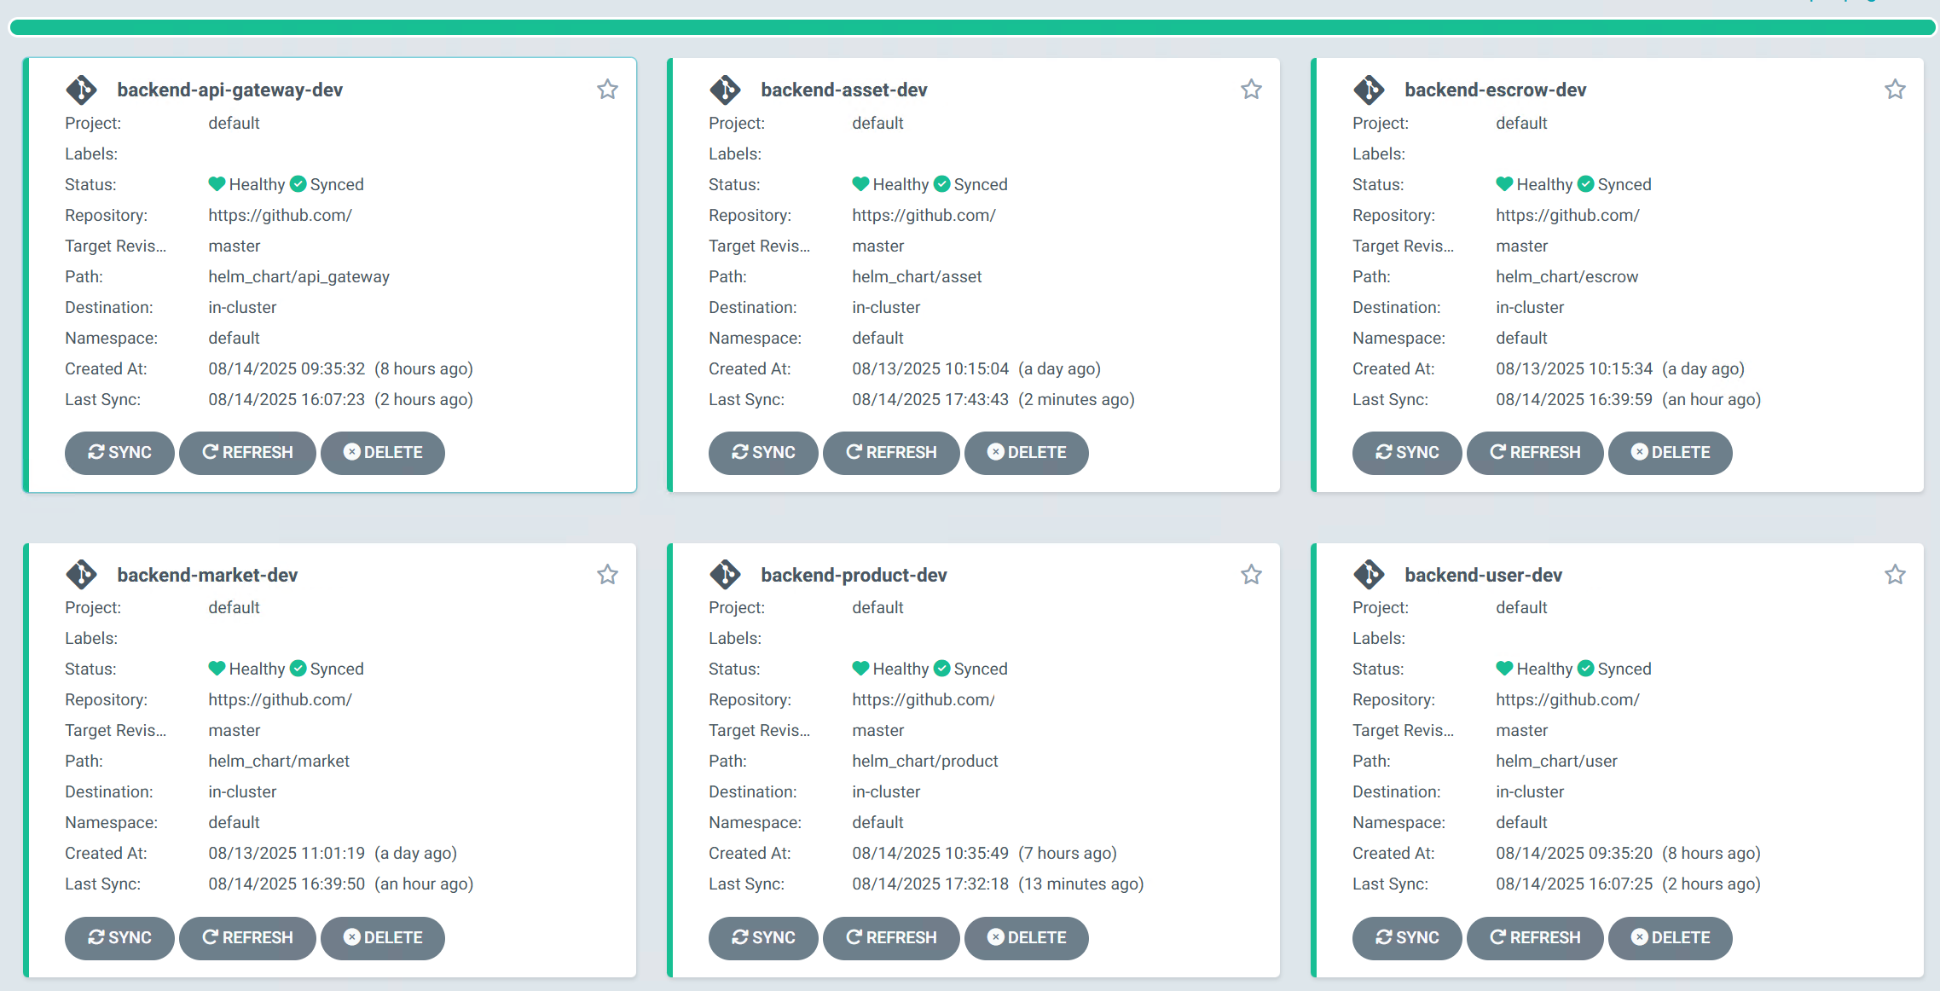Click the git icon of backend-user-dev
The image size is (1940, 991).
click(1369, 575)
